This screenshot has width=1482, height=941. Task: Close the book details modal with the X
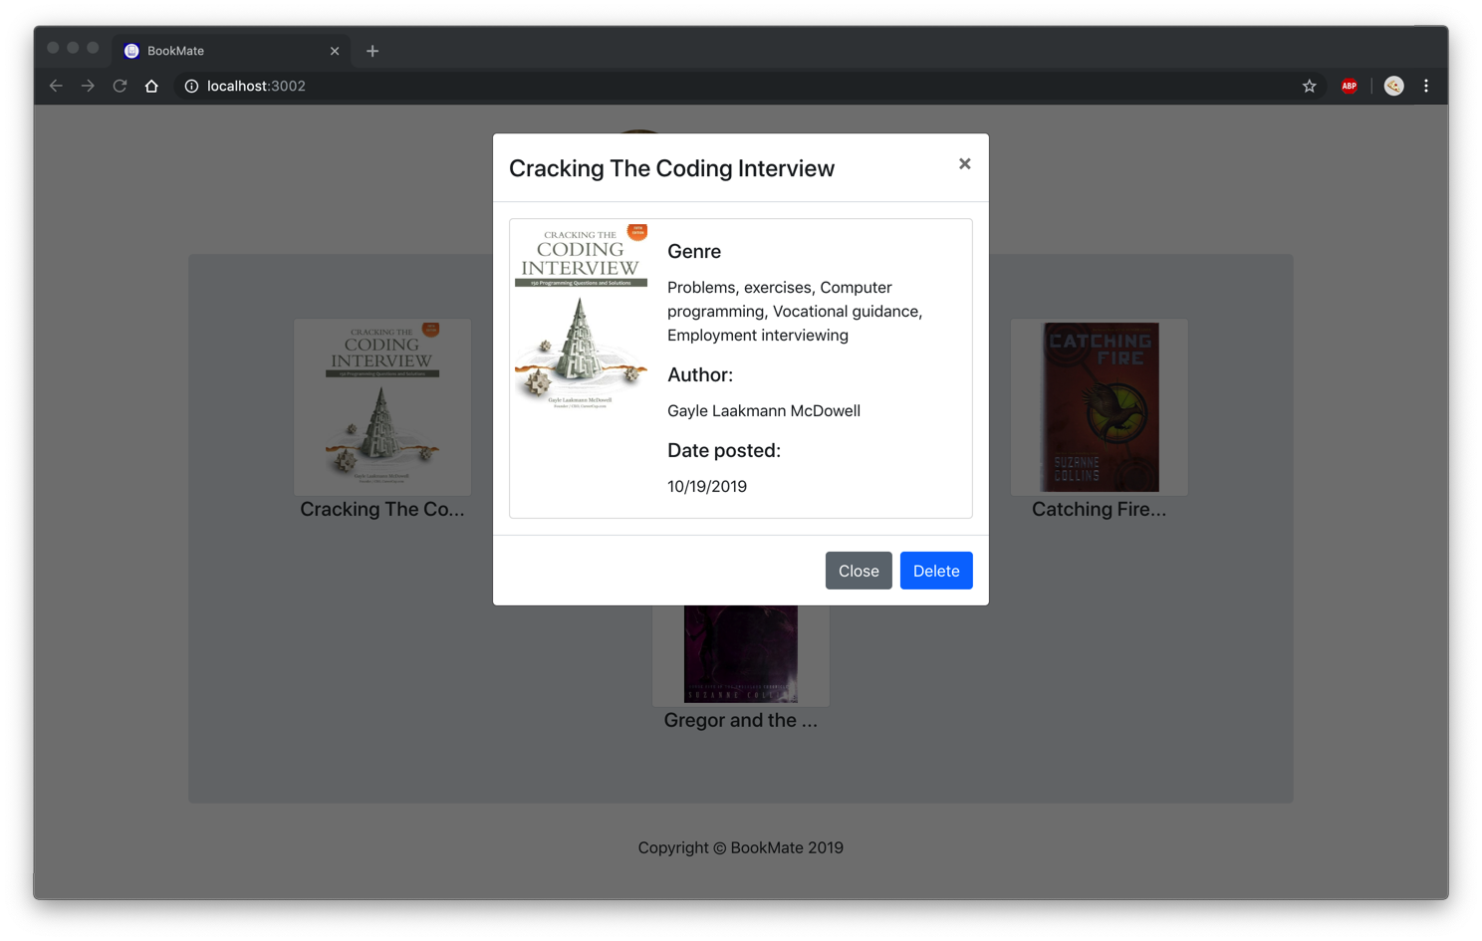[964, 164]
